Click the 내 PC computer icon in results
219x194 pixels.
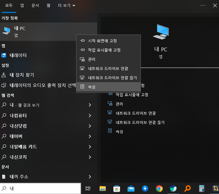[6, 31]
